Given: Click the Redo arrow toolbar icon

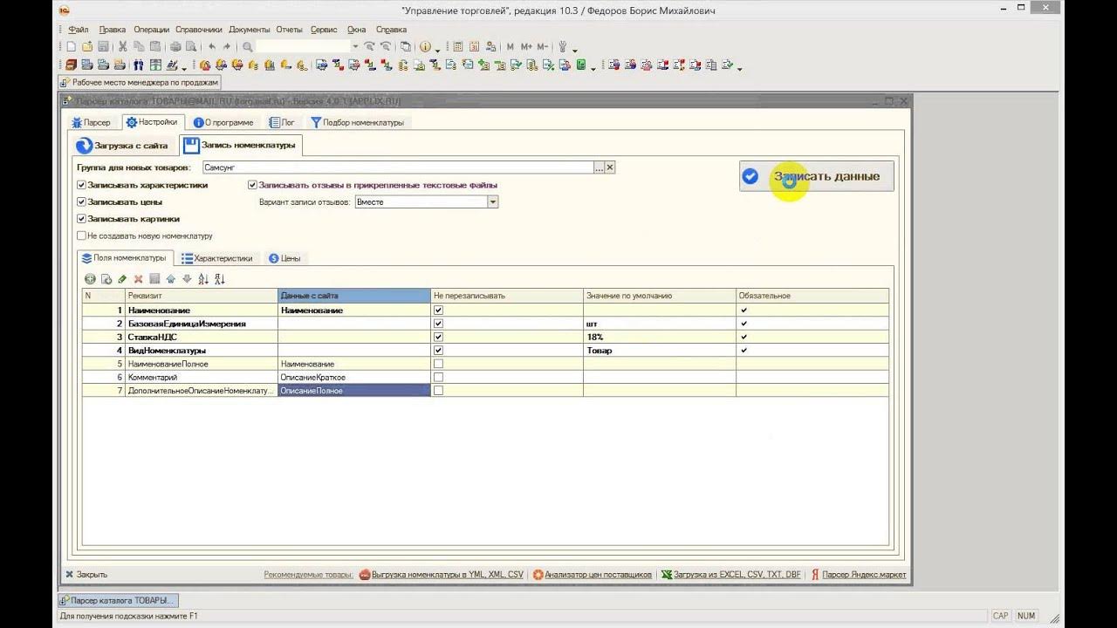Looking at the screenshot, I should point(227,46).
